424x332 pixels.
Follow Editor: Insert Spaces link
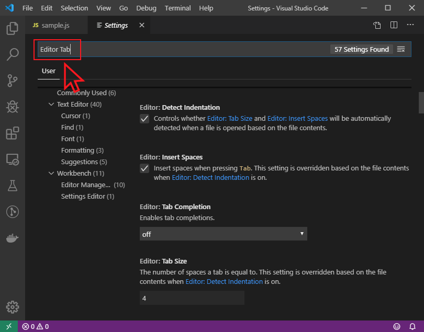click(297, 119)
